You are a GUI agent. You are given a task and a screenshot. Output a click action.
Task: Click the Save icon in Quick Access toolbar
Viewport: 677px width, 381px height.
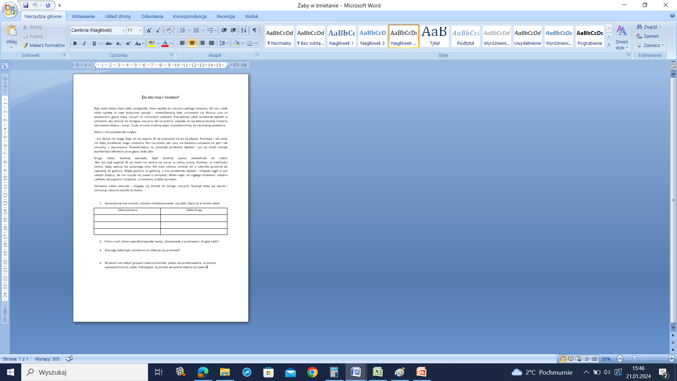26,5
